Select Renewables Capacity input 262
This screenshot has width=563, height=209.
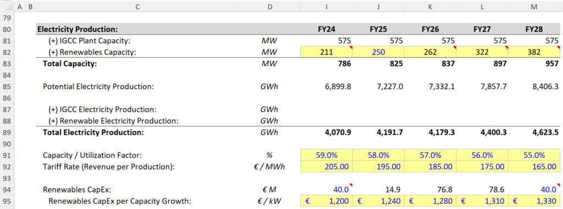pyautogui.click(x=430, y=52)
